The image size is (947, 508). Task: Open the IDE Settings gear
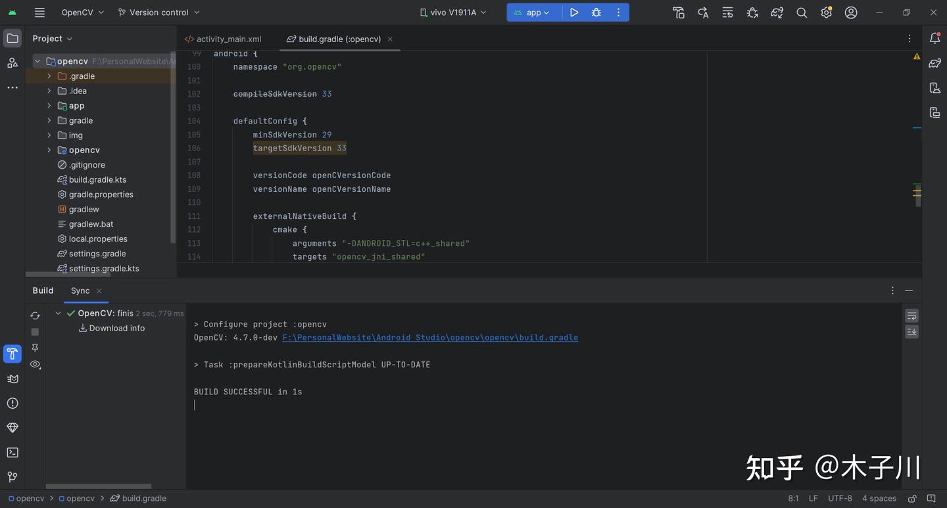pyautogui.click(x=825, y=12)
